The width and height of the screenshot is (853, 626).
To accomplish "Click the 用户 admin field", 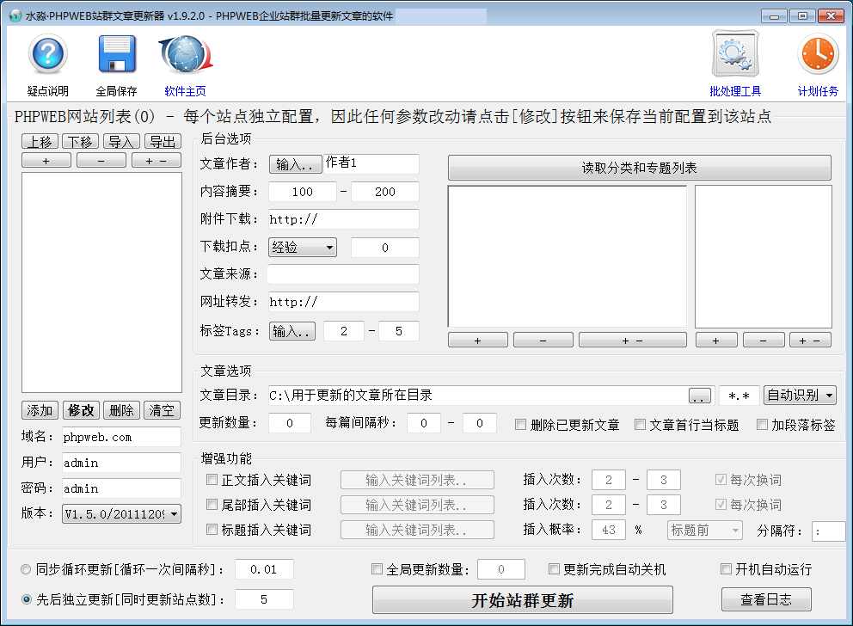I will (121, 463).
